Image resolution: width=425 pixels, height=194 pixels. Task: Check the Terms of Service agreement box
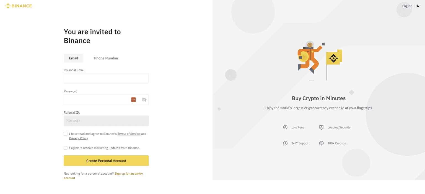coord(66,134)
